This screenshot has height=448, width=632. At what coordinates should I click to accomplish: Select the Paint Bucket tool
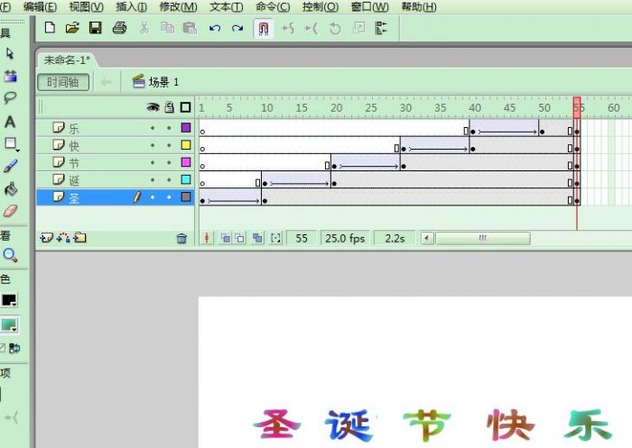(11, 188)
